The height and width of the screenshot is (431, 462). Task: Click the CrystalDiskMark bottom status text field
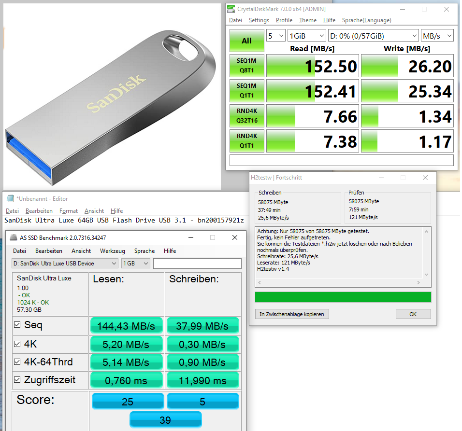pos(342,160)
